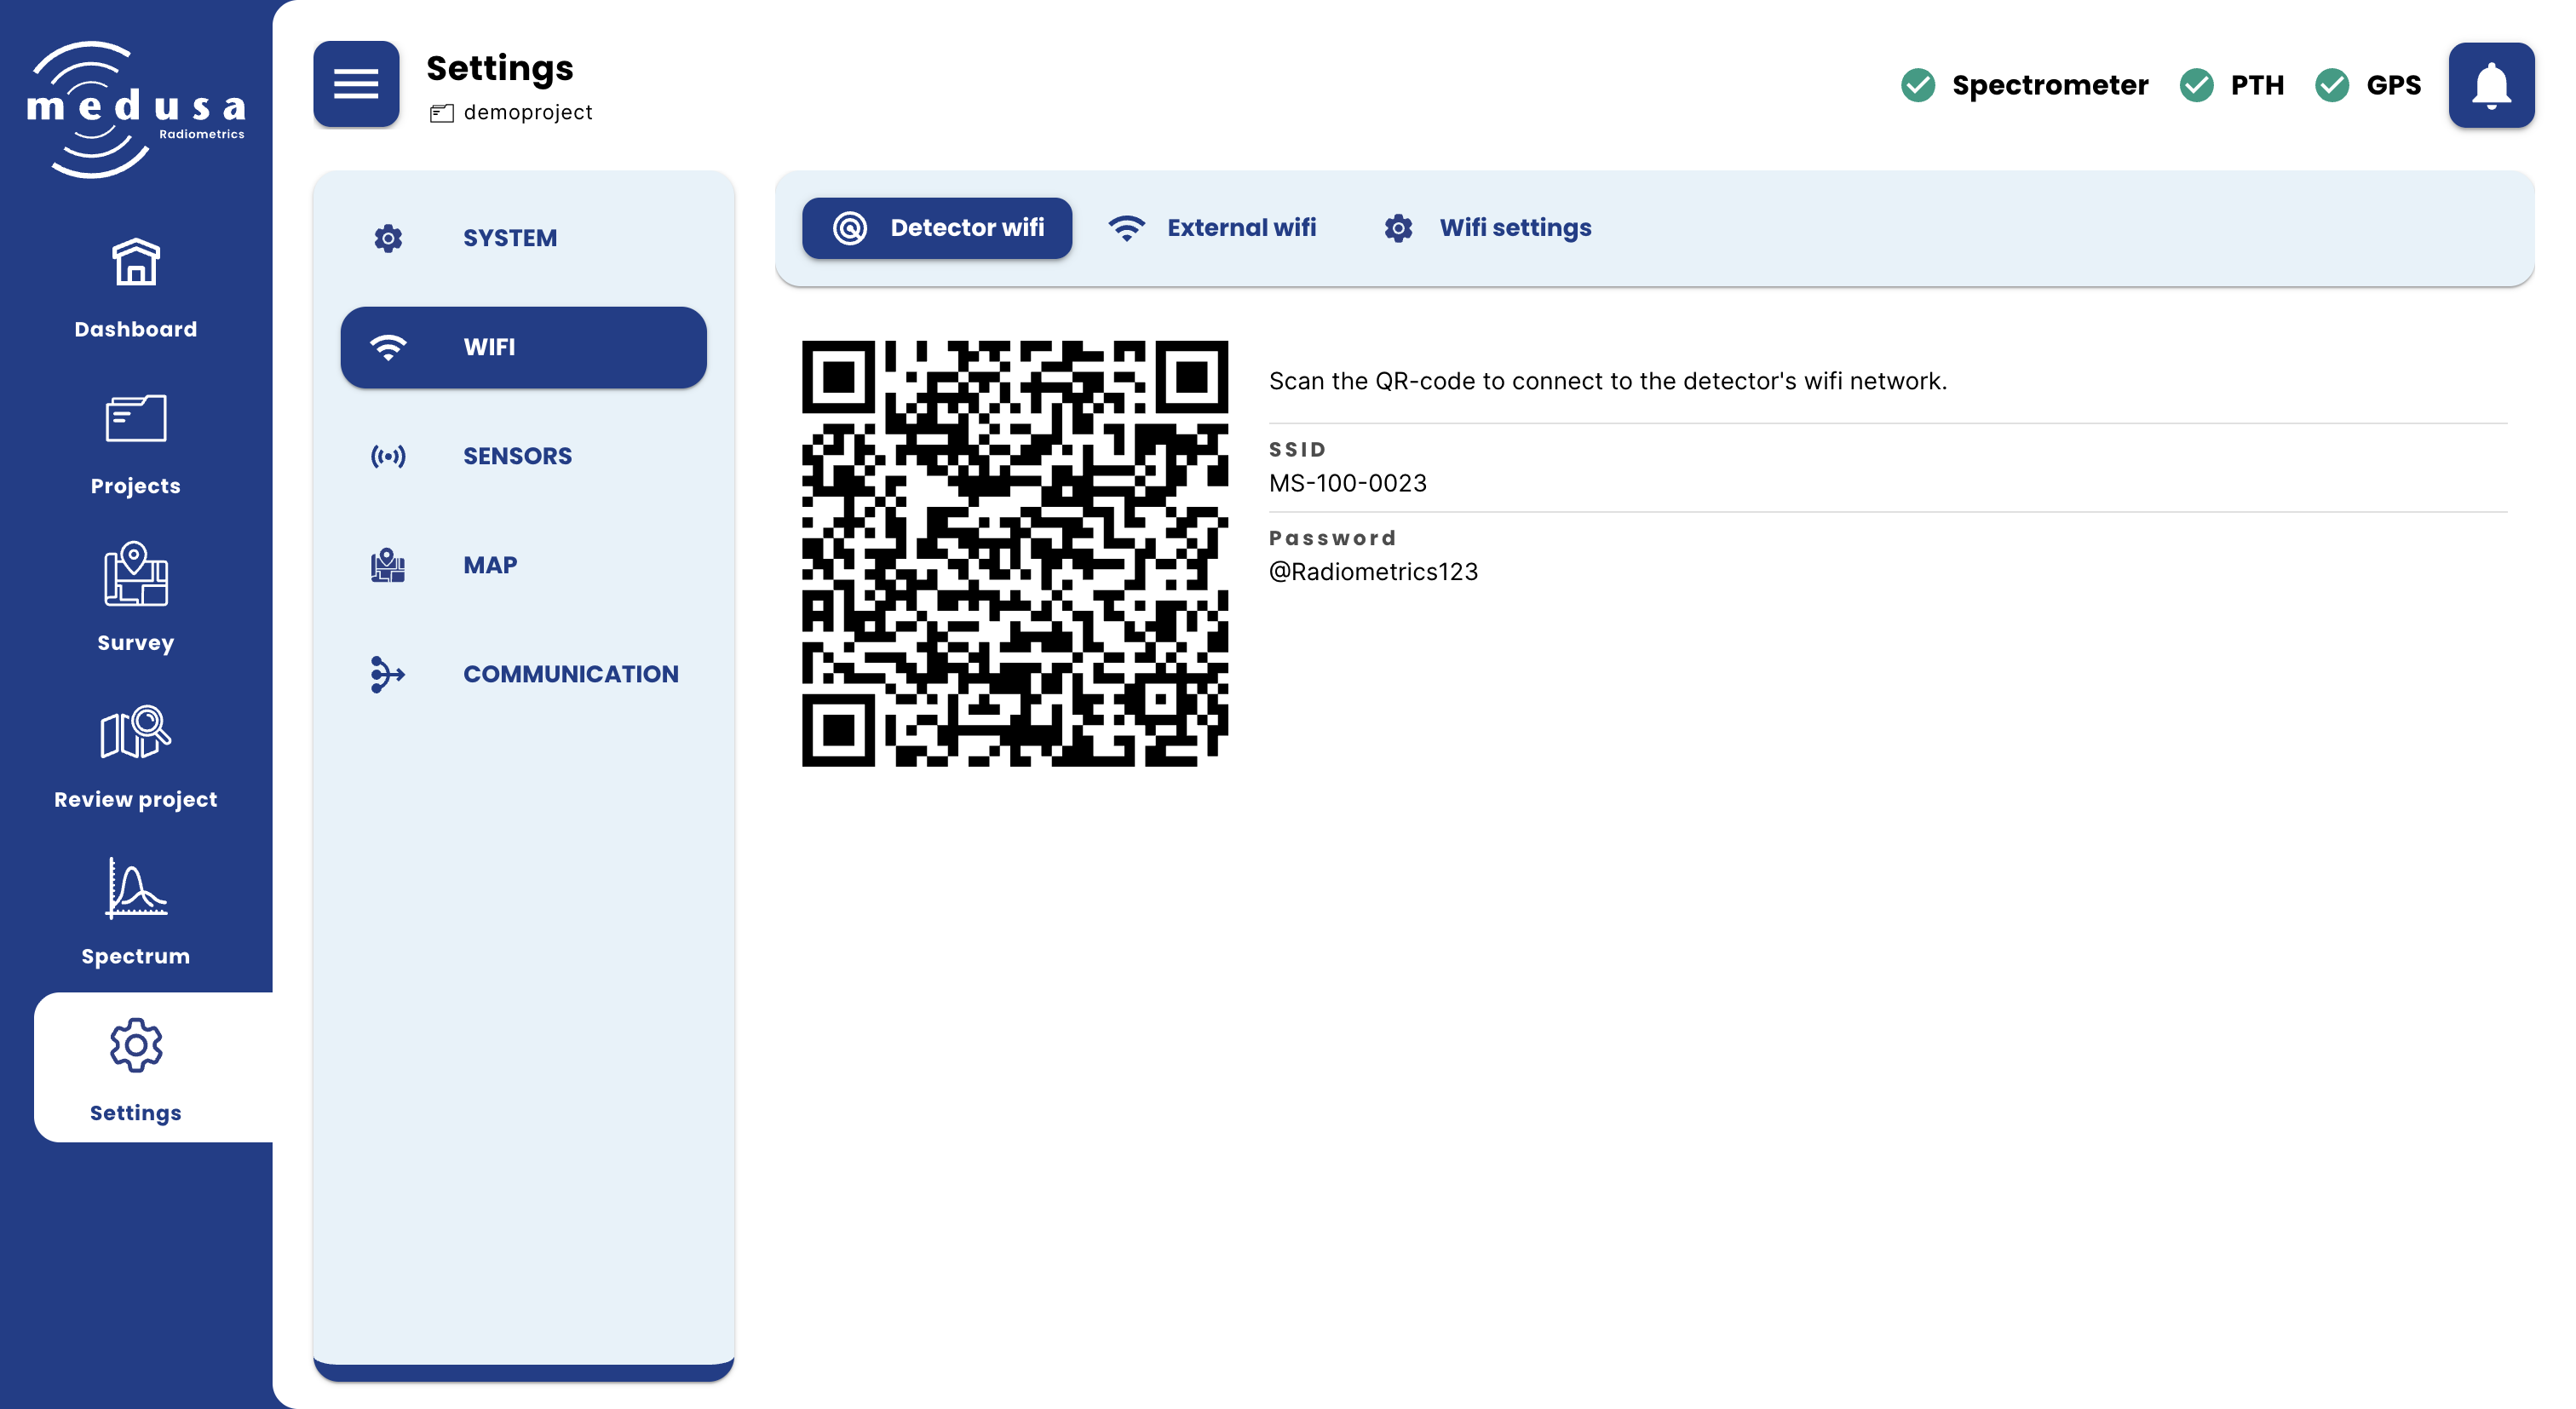Click the Spectrometer status label
Screen dimensions: 2576x1409
click(2050, 85)
